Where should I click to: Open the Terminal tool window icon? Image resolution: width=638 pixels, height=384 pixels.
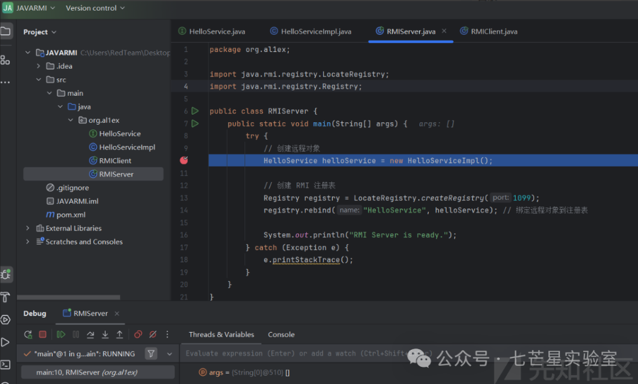coord(5,365)
